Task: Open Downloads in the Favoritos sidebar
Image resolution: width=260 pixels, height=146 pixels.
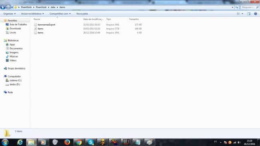Action: (x=15, y=28)
